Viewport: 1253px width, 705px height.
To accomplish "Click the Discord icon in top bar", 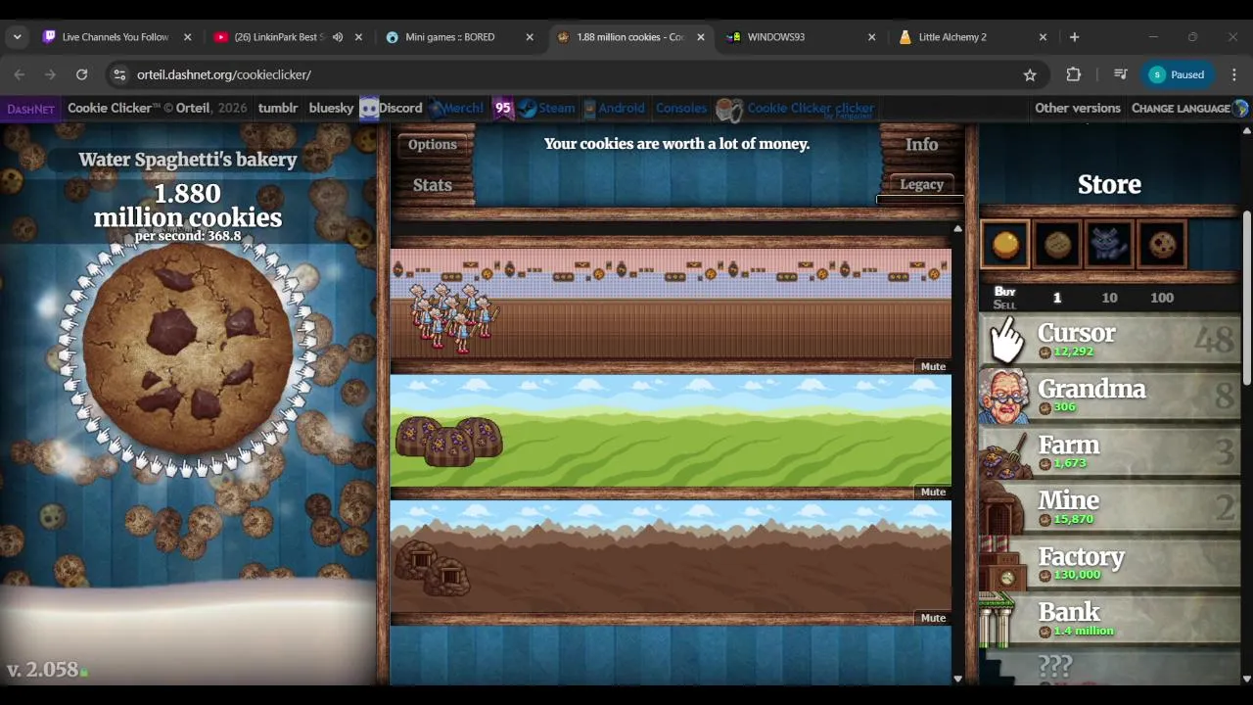I will pos(369,109).
